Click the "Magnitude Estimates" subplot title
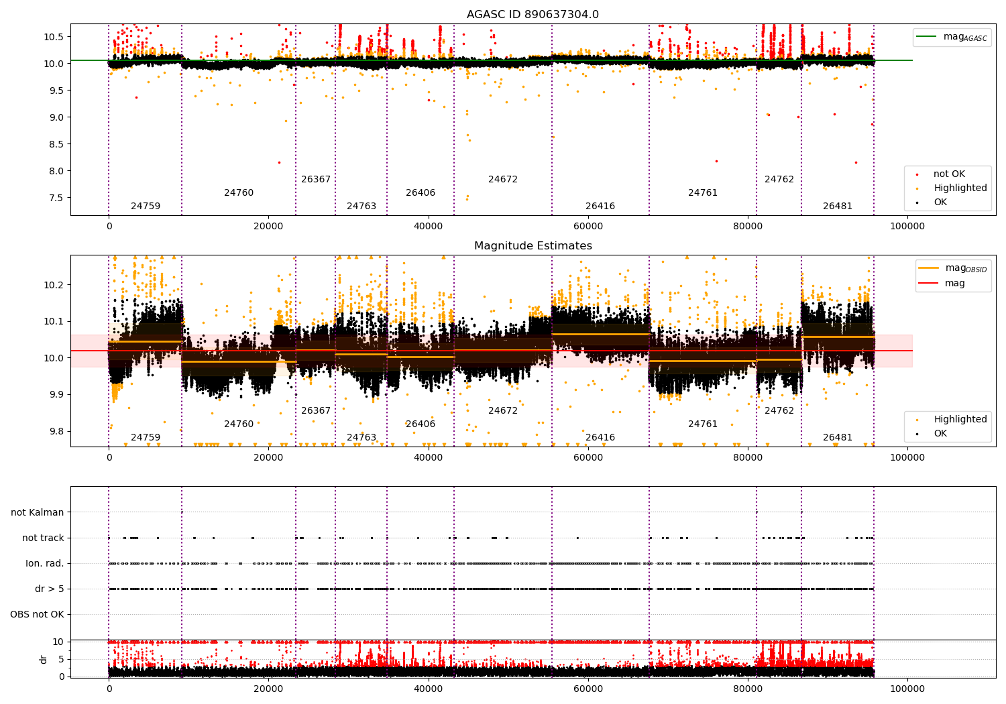The image size is (1006, 704). (x=533, y=246)
